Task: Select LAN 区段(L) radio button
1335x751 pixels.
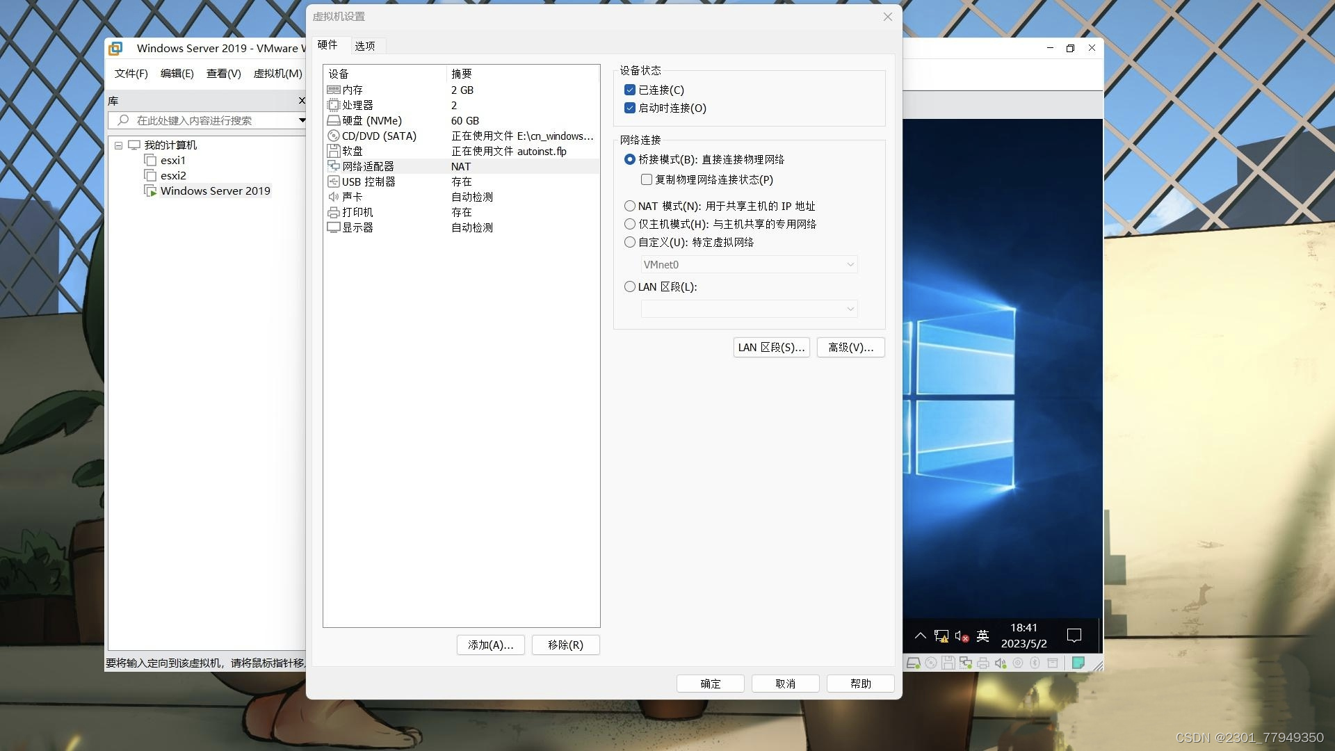Action: pos(630,286)
